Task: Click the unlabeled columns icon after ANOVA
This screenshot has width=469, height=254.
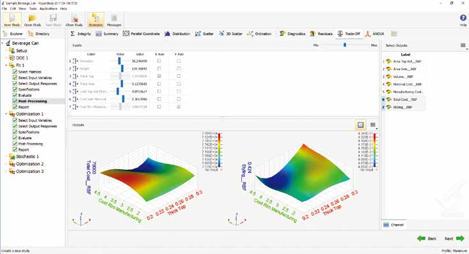Action: 394,34
